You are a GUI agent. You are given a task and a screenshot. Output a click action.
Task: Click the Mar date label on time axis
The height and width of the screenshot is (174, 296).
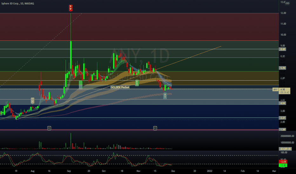274,171
